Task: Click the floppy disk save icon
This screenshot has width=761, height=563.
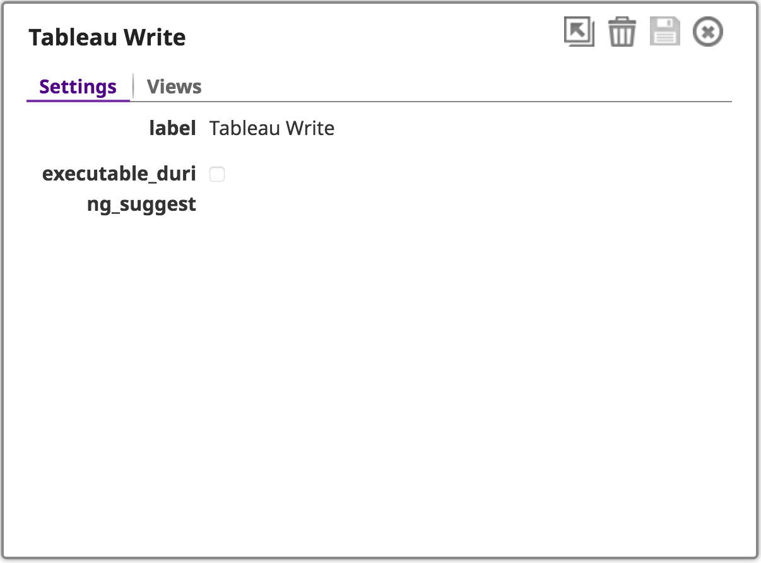Action: (x=665, y=32)
